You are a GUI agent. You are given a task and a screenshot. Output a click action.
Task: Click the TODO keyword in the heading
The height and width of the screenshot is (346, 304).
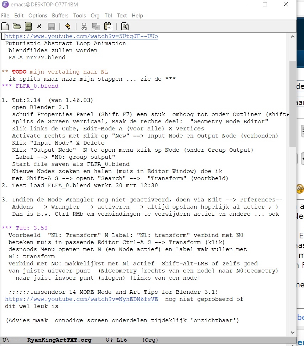tap(19, 72)
